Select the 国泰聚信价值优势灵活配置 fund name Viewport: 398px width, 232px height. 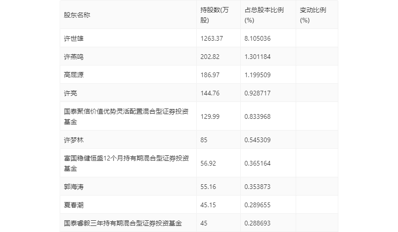point(126,116)
